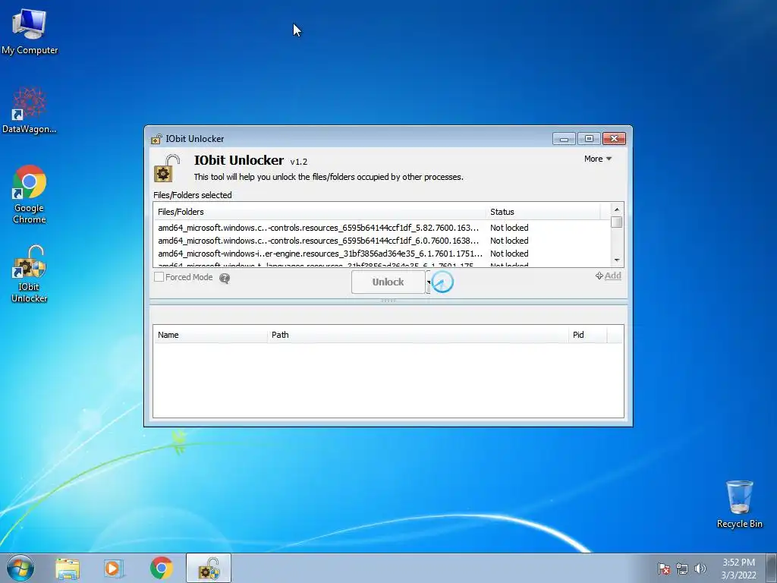Sort by the Status column header
The width and height of the screenshot is (777, 583).
point(543,212)
